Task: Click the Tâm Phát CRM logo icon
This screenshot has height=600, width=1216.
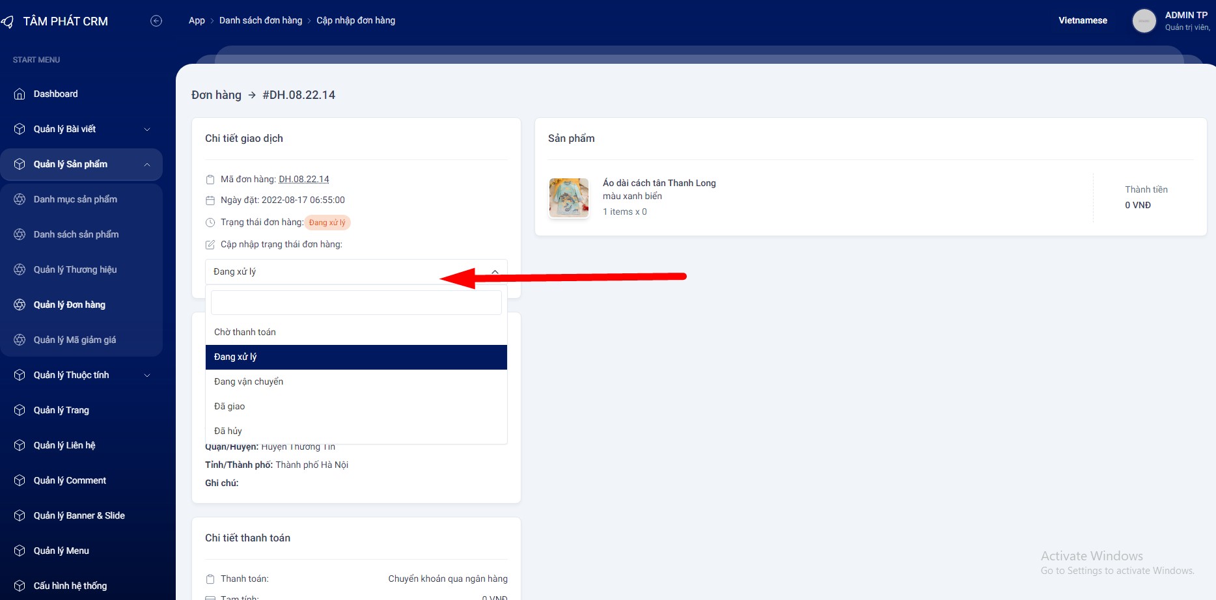Action: [8, 21]
